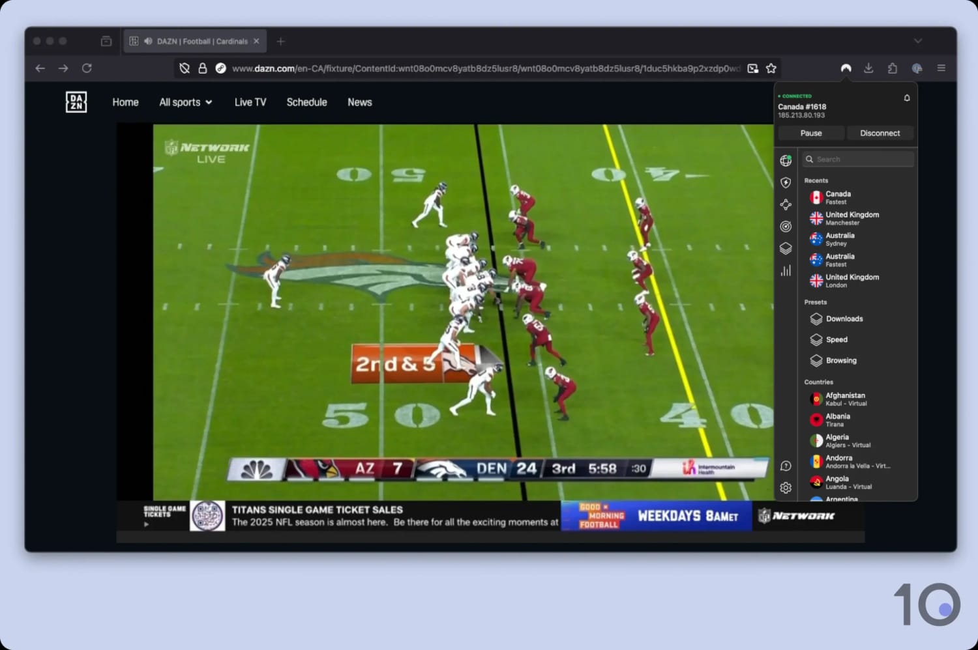Open the target radar icon in the VPN sidebar
This screenshot has height=650, width=978.
[786, 227]
